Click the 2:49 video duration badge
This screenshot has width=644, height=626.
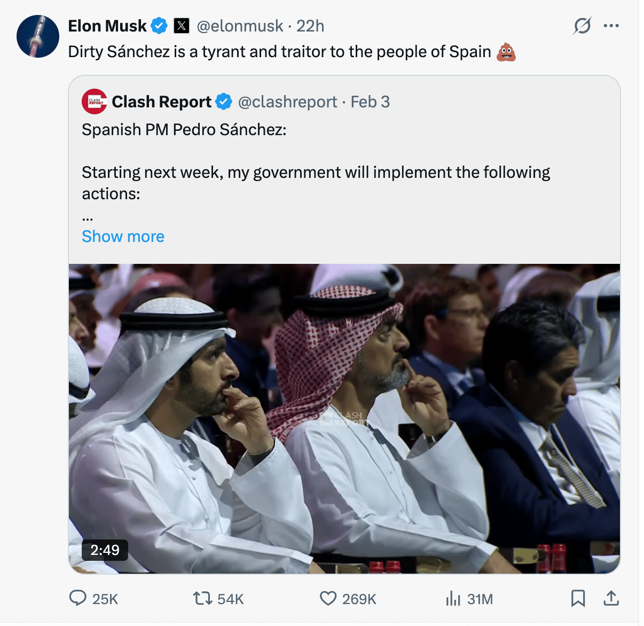tap(105, 550)
